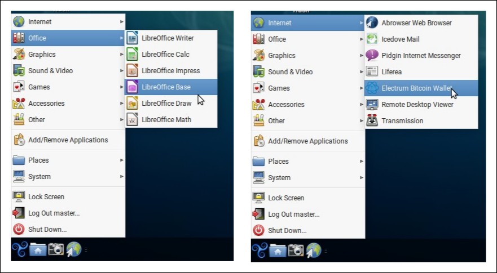Click the Electrum Bitcoin Wallet icon

[372, 88]
